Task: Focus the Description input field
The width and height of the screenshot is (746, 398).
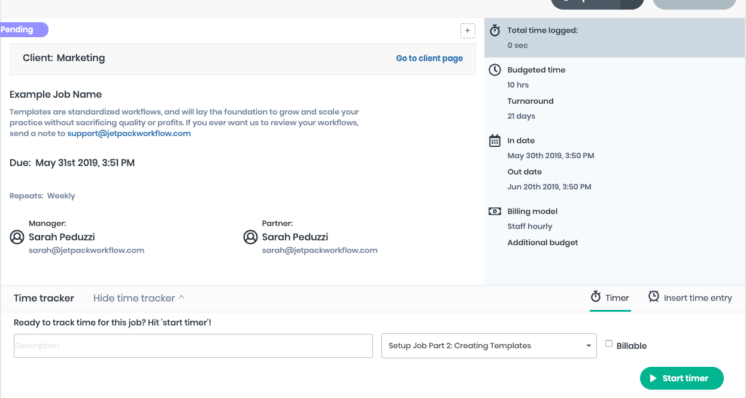Action: click(x=193, y=346)
